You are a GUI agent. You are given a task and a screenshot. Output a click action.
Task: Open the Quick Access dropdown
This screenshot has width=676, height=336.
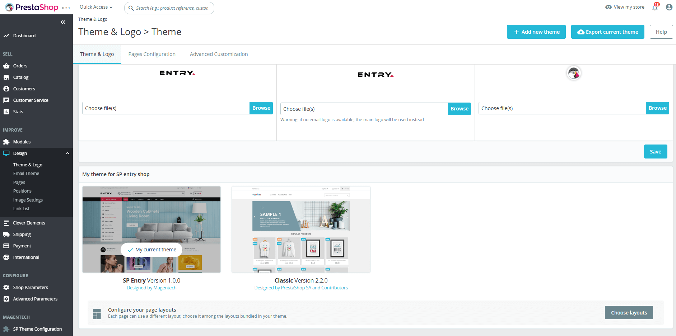coord(95,7)
